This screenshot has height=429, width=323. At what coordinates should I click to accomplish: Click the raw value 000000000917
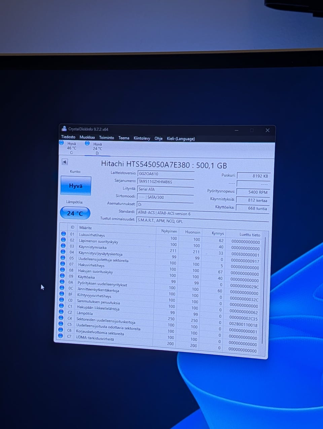pyautogui.click(x=245, y=261)
